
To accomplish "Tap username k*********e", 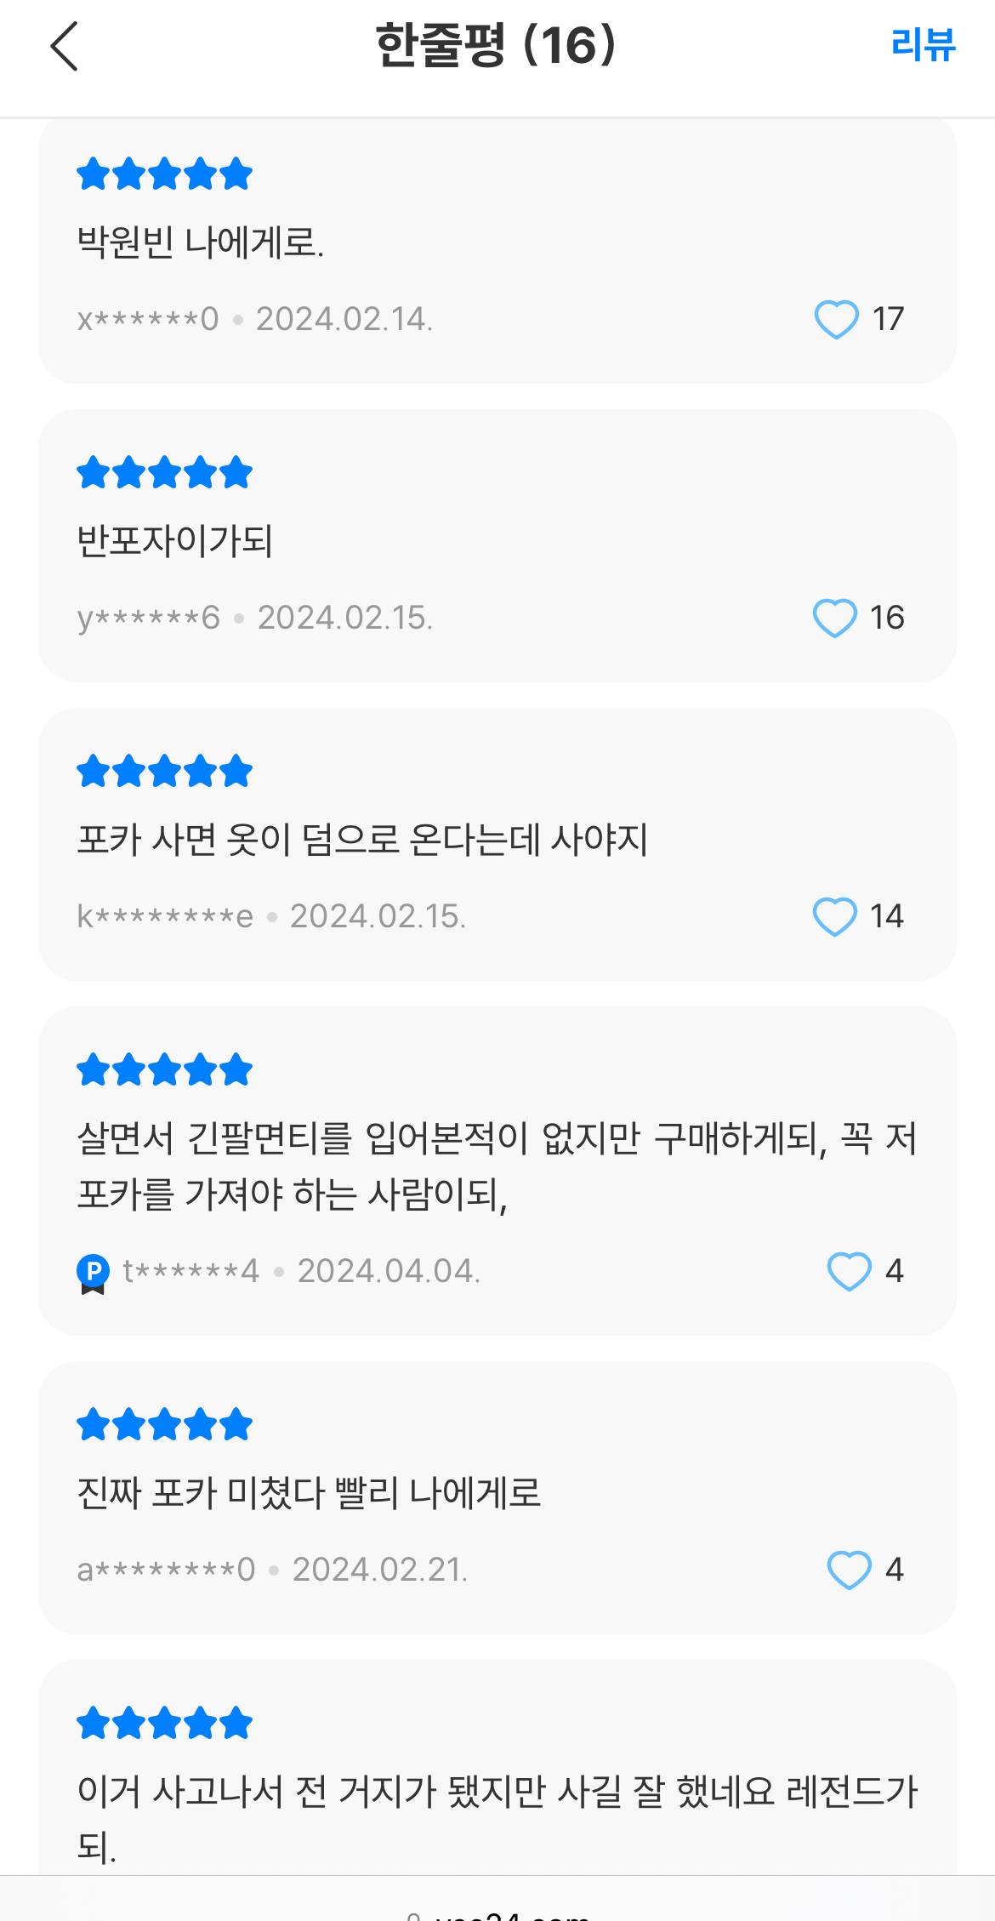I will pyautogui.click(x=165, y=916).
